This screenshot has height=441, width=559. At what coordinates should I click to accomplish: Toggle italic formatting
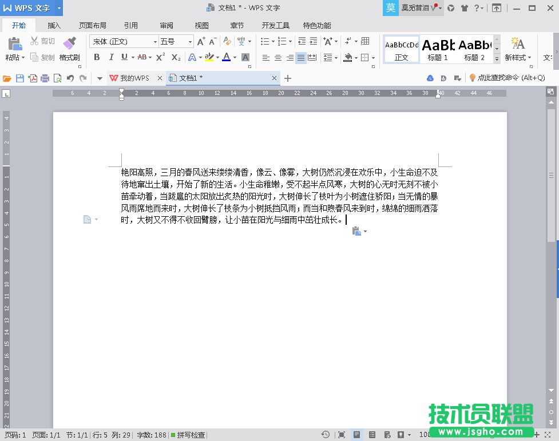click(112, 57)
